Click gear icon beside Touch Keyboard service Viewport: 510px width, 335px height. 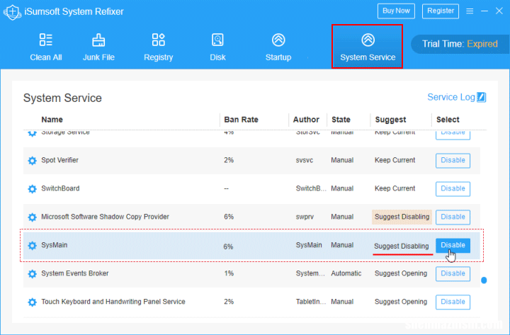(32, 302)
